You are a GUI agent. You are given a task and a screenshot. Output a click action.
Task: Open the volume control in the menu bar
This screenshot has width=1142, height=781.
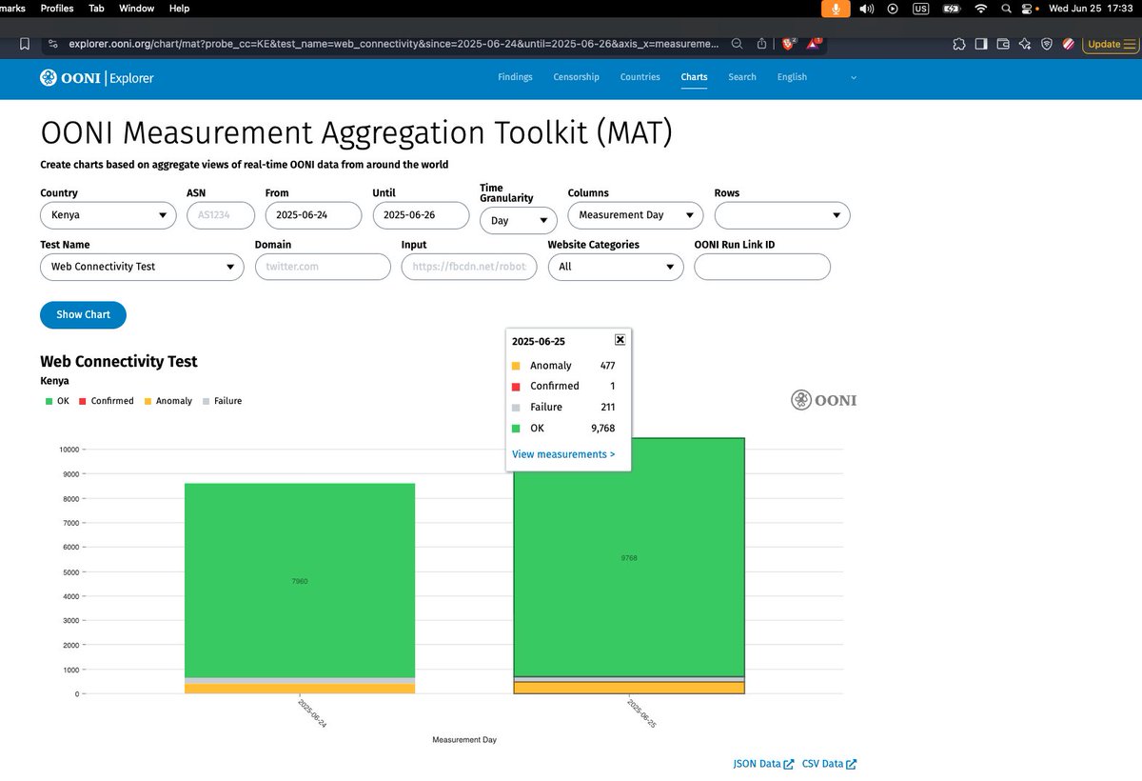tap(866, 9)
